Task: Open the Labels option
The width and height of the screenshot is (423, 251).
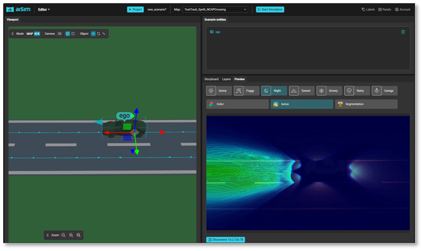Action: click(x=368, y=10)
